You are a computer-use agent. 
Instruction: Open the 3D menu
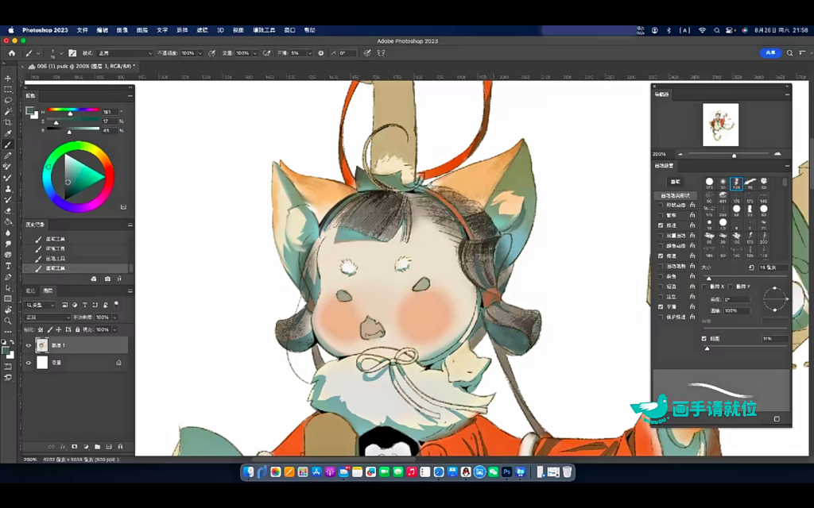click(220, 30)
